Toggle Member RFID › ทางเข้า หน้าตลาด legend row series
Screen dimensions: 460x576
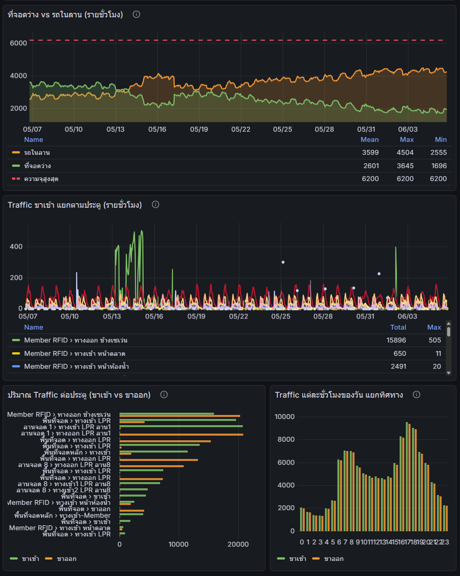[75, 354]
